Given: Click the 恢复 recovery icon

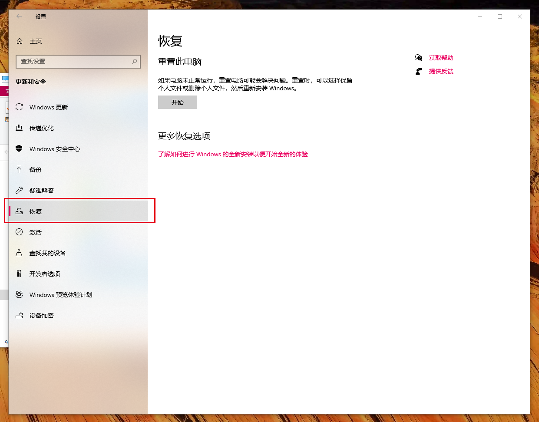Looking at the screenshot, I should click(19, 211).
